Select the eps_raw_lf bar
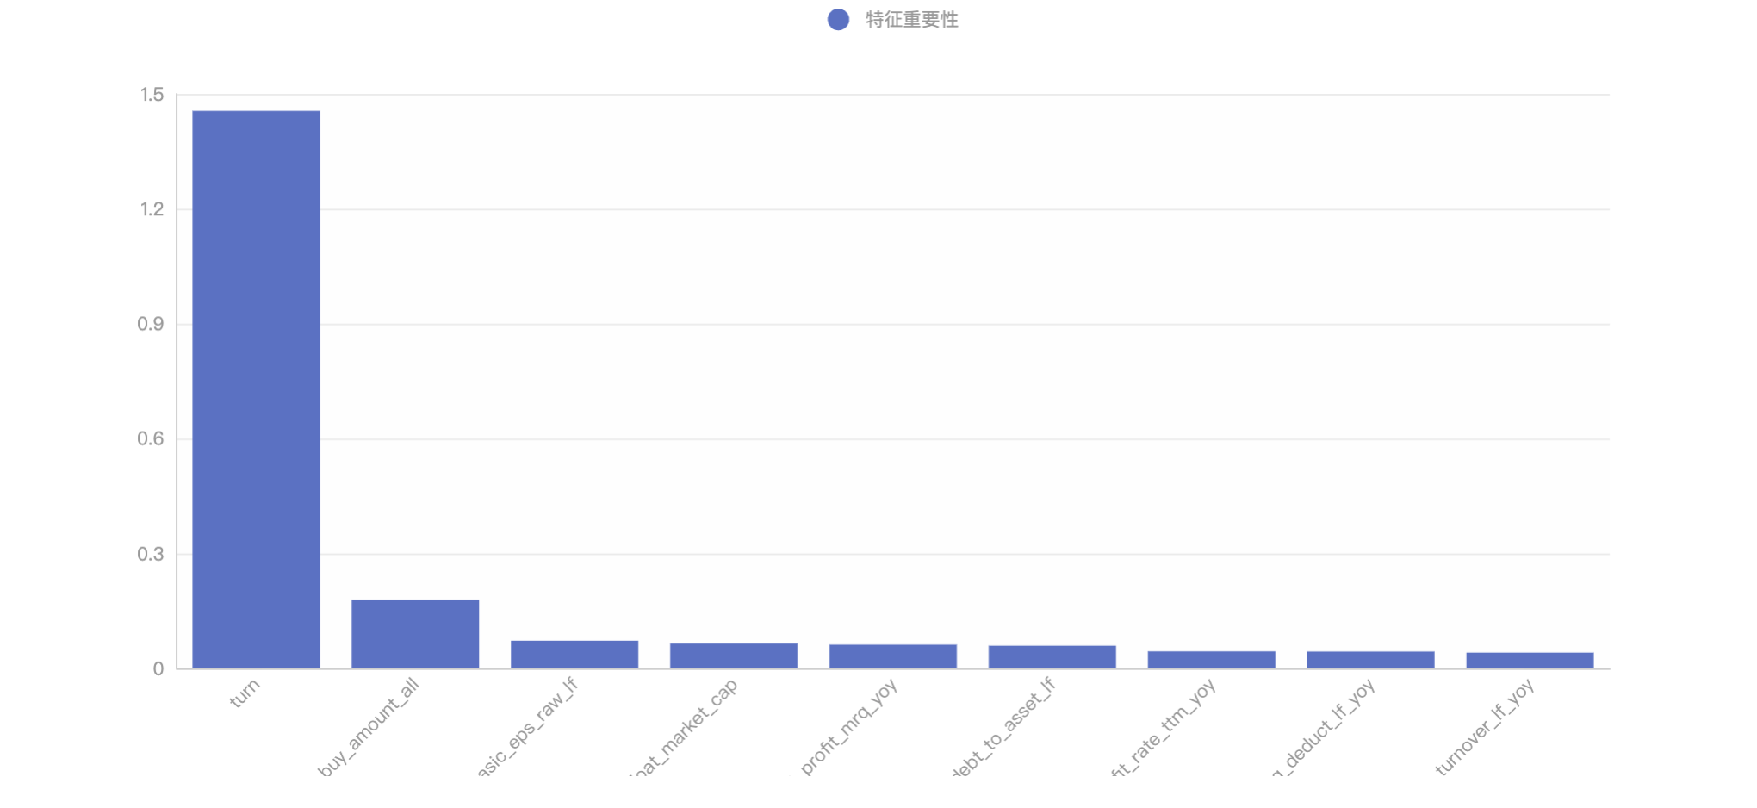 574,655
